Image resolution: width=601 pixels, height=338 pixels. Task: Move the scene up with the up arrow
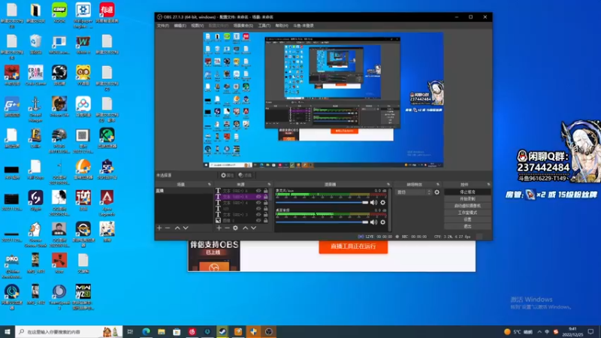pyautogui.click(x=177, y=228)
